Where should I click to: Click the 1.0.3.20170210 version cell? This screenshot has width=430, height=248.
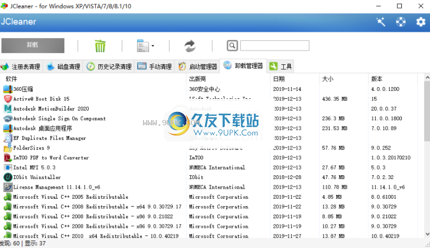391,158
